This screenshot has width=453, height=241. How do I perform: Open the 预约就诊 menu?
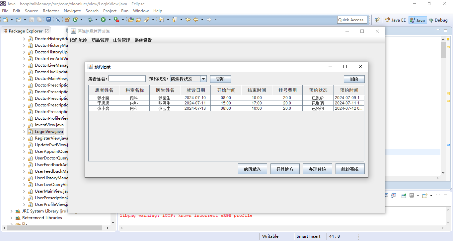(x=78, y=40)
